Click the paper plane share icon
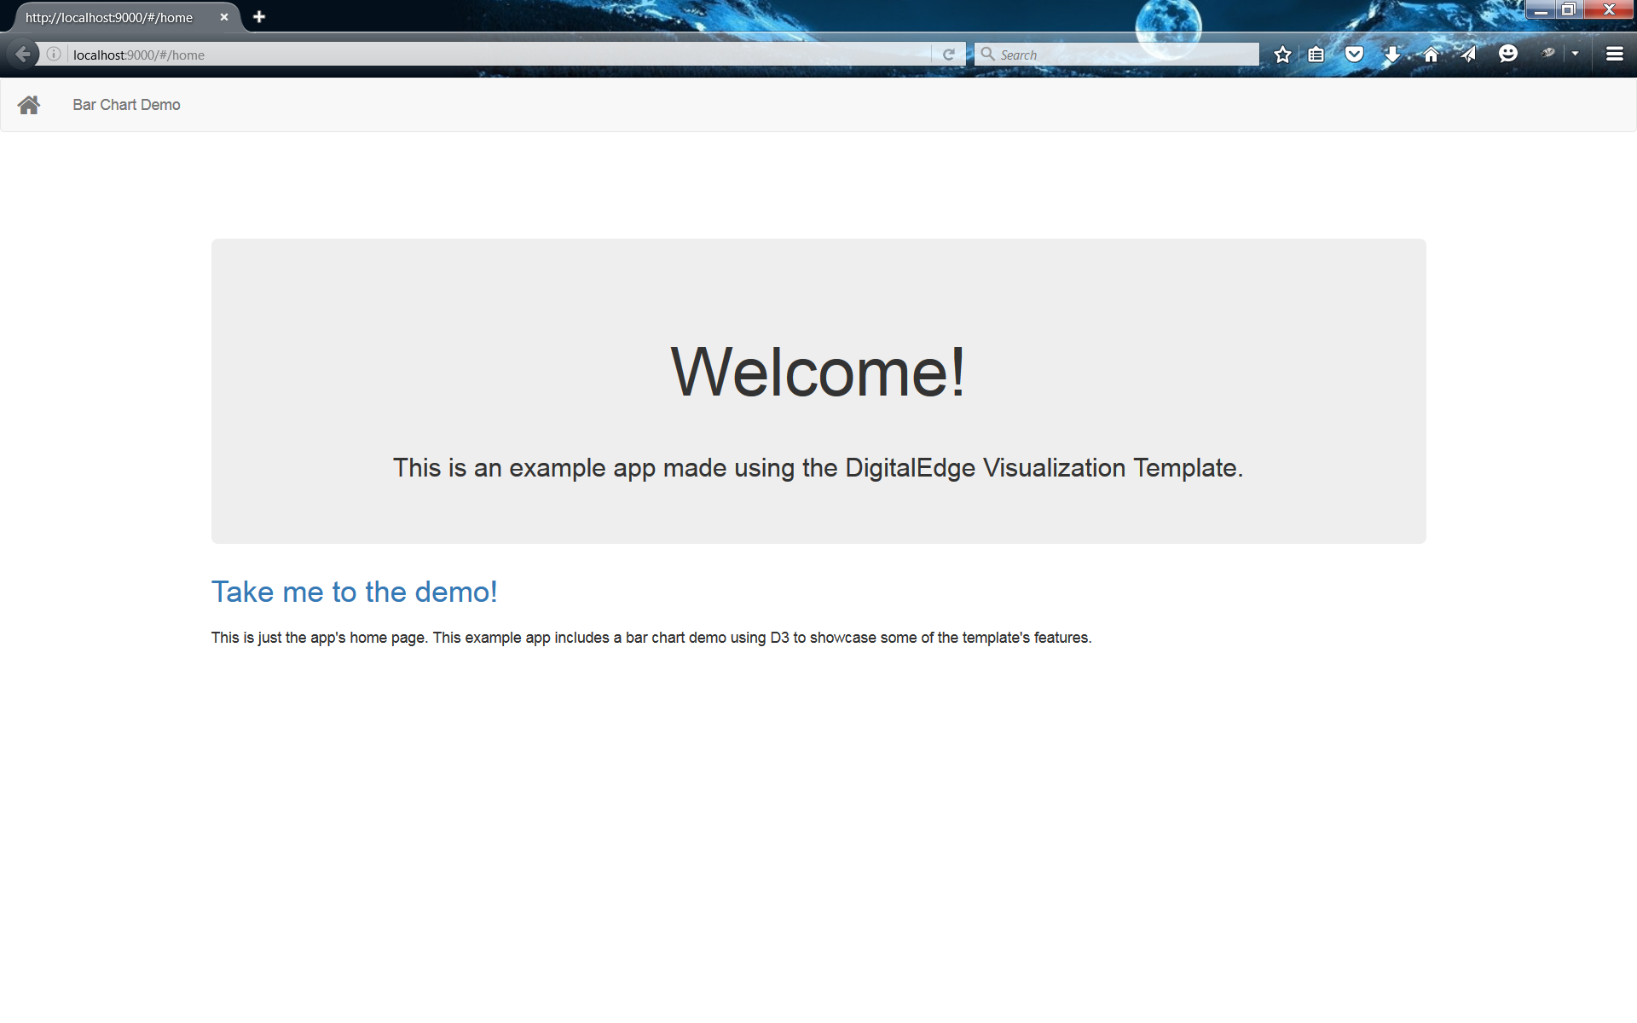Image resolution: width=1637 pixels, height=1023 pixels. (1468, 55)
